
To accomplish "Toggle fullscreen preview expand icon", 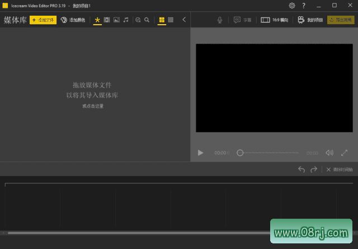I will [345, 153].
